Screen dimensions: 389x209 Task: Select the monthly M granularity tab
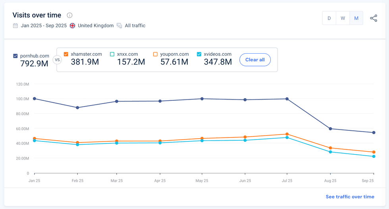pos(356,18)
